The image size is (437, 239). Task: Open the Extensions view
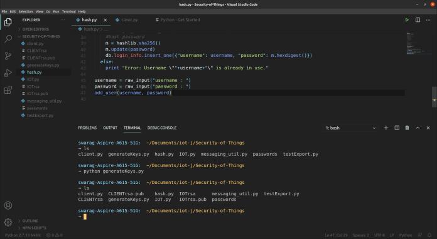pos(8,89)
